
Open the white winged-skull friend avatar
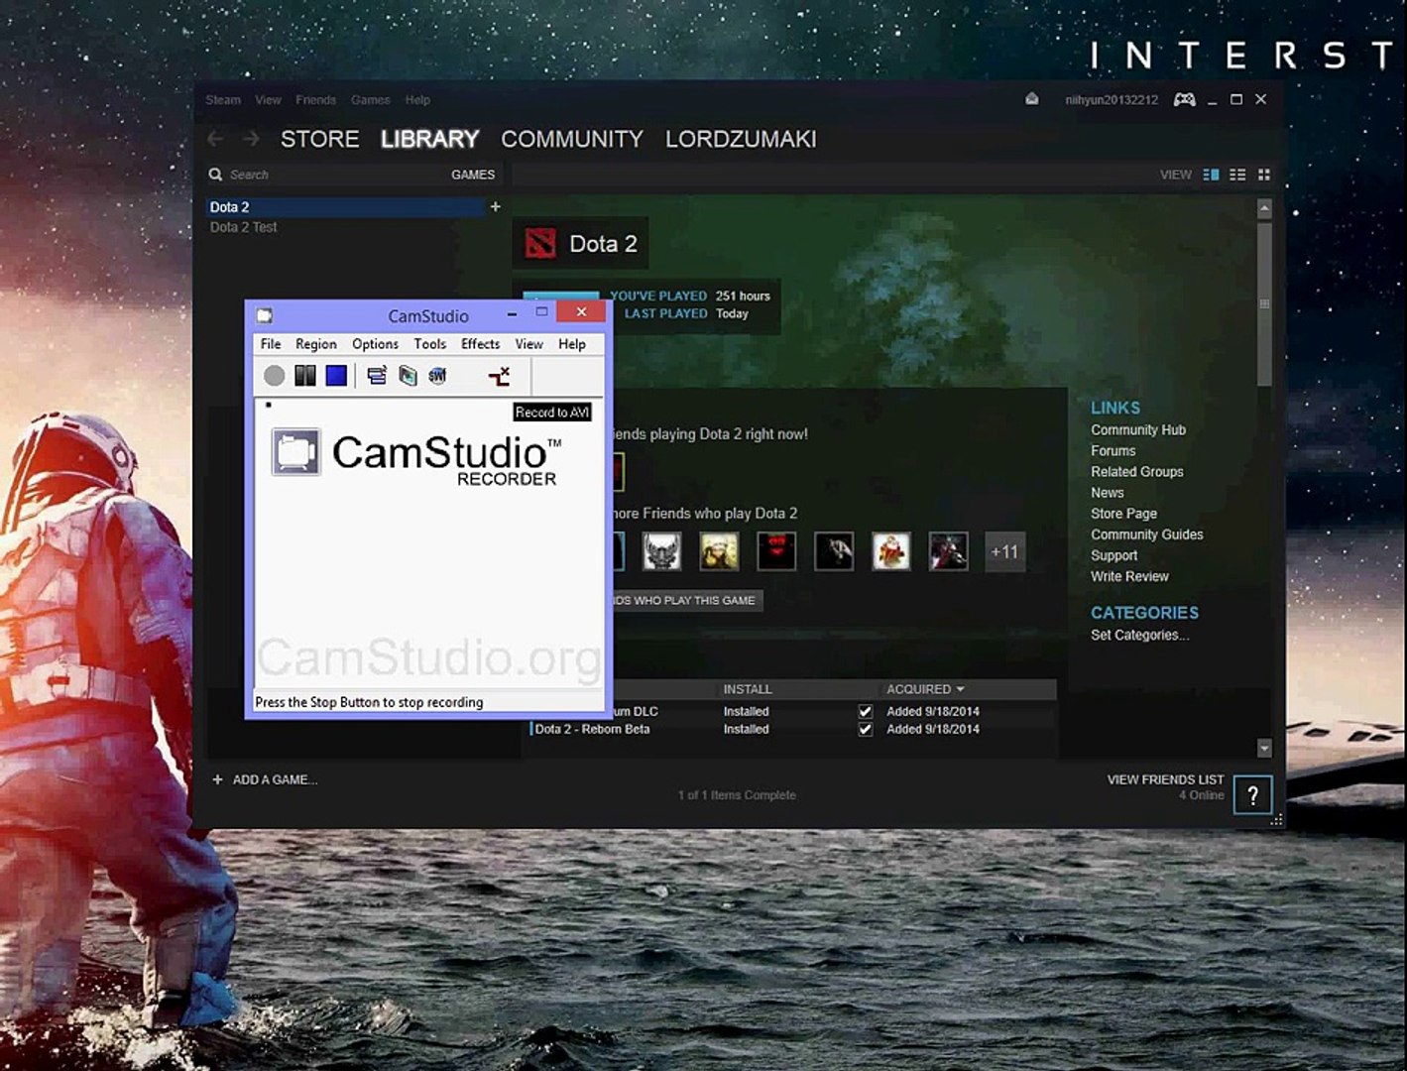point(661,552)
